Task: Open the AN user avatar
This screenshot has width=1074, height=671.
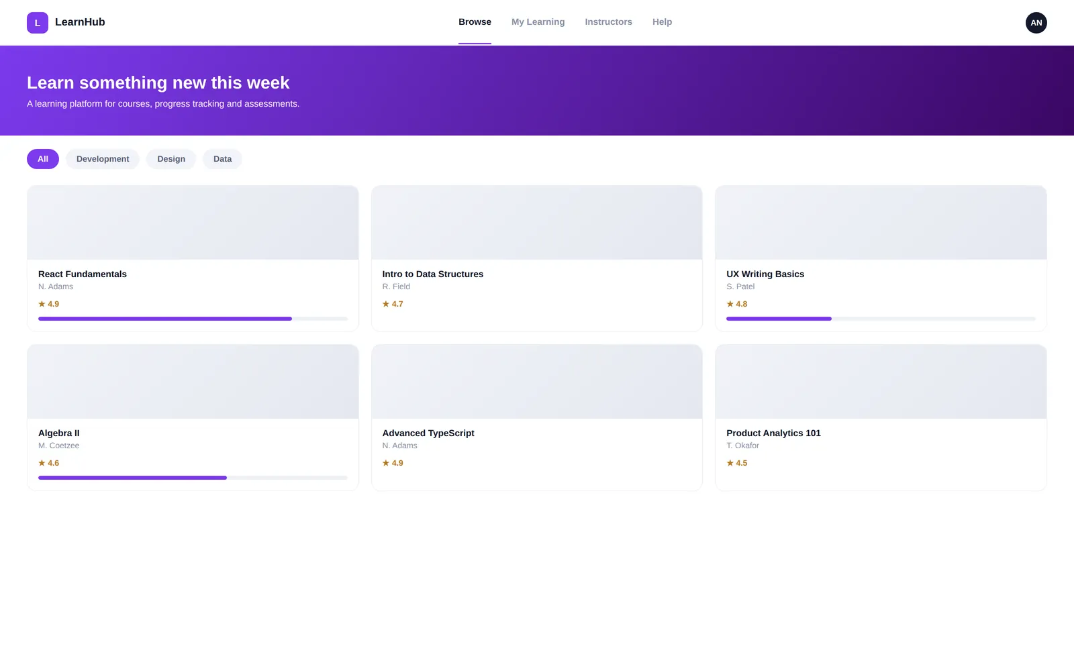Action: point(1036,23)
